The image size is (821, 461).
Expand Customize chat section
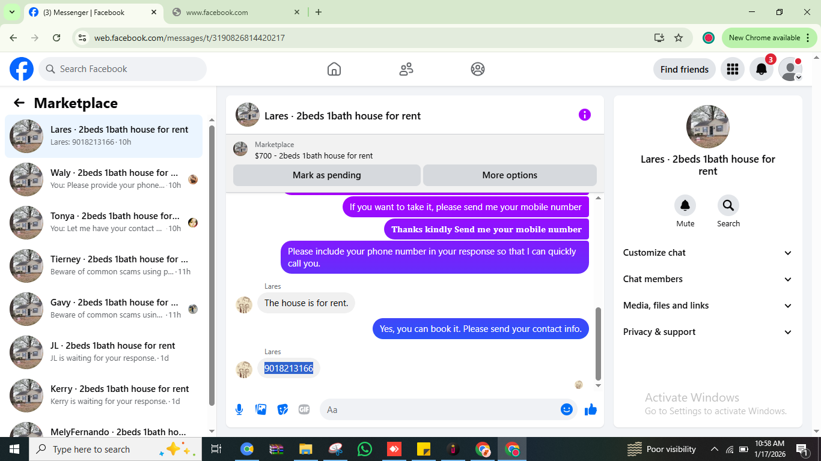(708, 253)
